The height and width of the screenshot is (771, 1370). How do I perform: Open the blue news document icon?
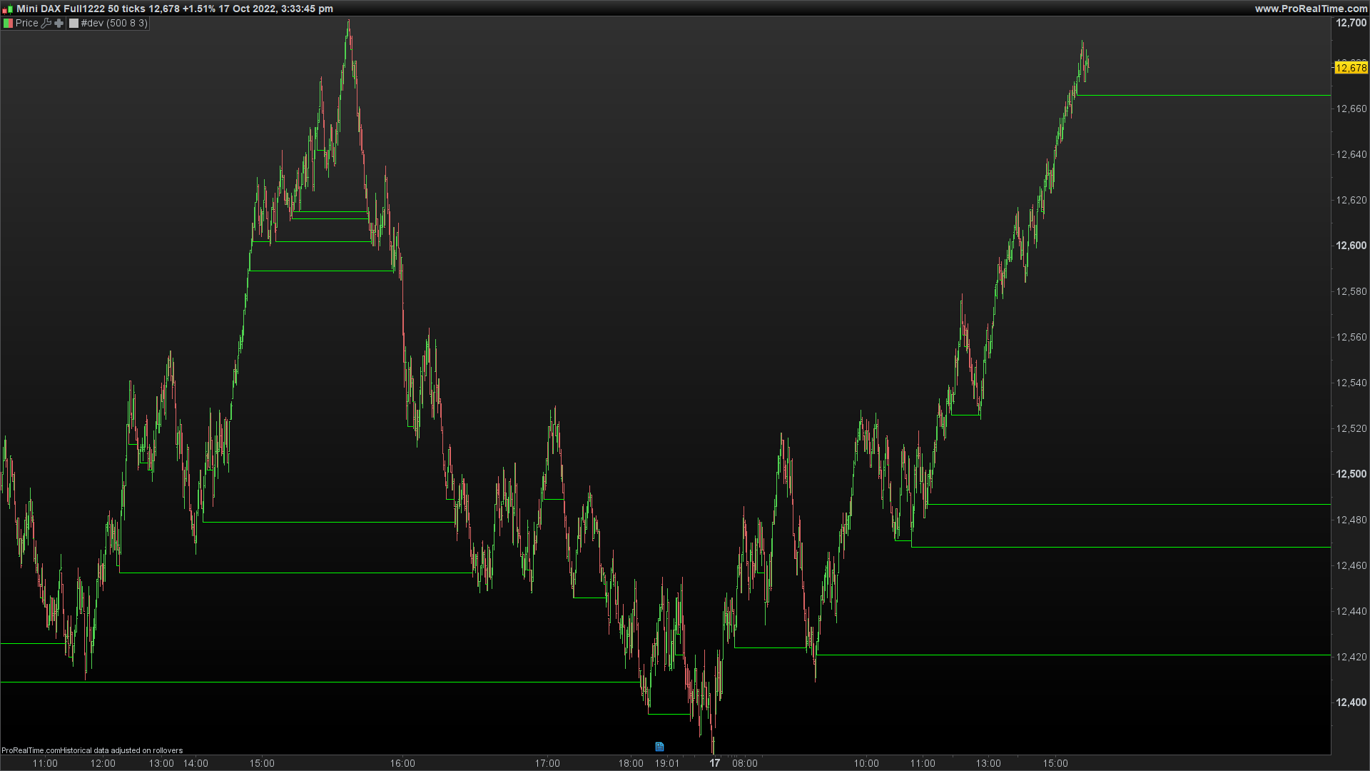(x=659, y=747)
